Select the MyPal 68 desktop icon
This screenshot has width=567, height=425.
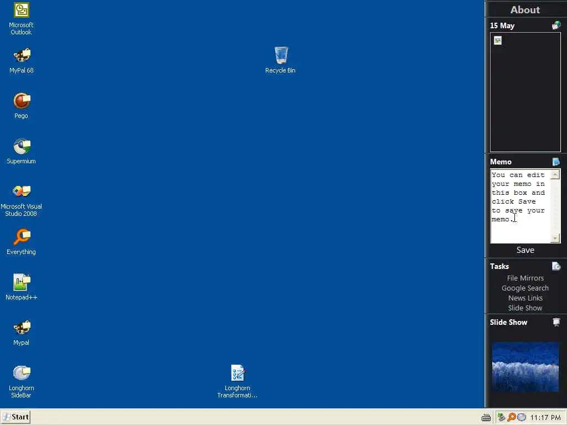tap(22, 61)
